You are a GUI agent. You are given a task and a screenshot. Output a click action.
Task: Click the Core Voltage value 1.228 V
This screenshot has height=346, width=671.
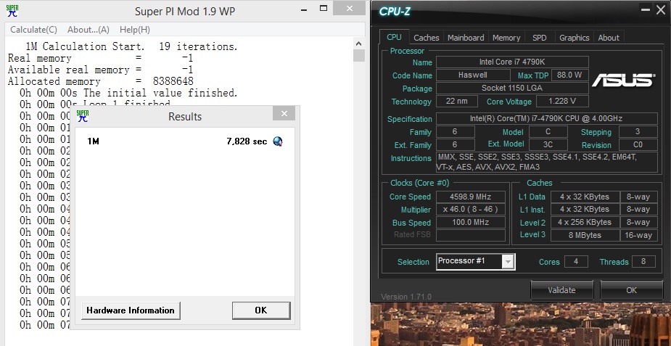tap(562, 102)
